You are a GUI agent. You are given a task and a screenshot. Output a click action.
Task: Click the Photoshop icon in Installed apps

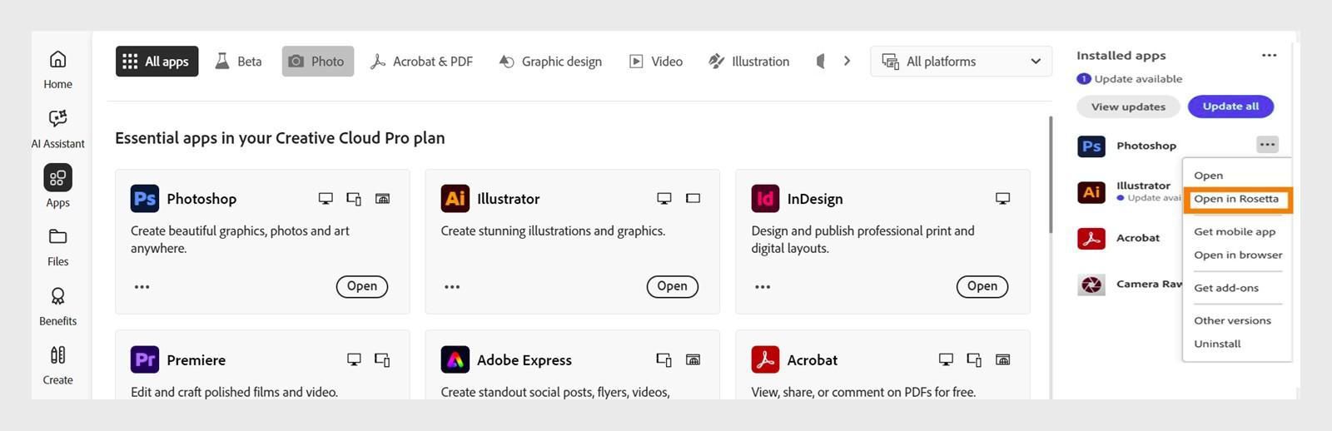[x=1091, y=146]
